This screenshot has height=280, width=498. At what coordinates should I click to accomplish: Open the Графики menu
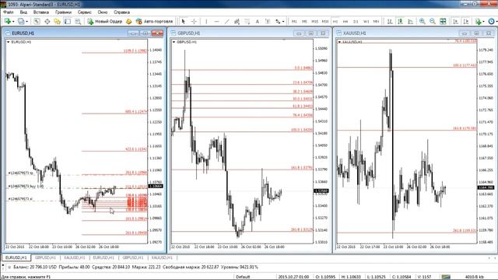coord(63,12)
